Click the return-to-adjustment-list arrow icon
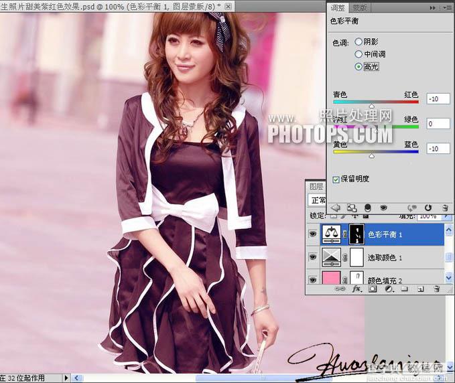The image size is (455, 383). (336, 208)
